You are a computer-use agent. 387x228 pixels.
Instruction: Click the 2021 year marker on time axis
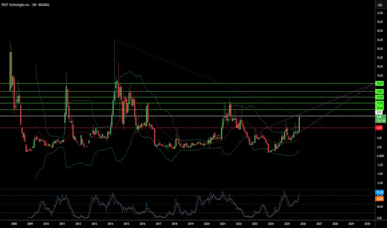pos(223,224)
